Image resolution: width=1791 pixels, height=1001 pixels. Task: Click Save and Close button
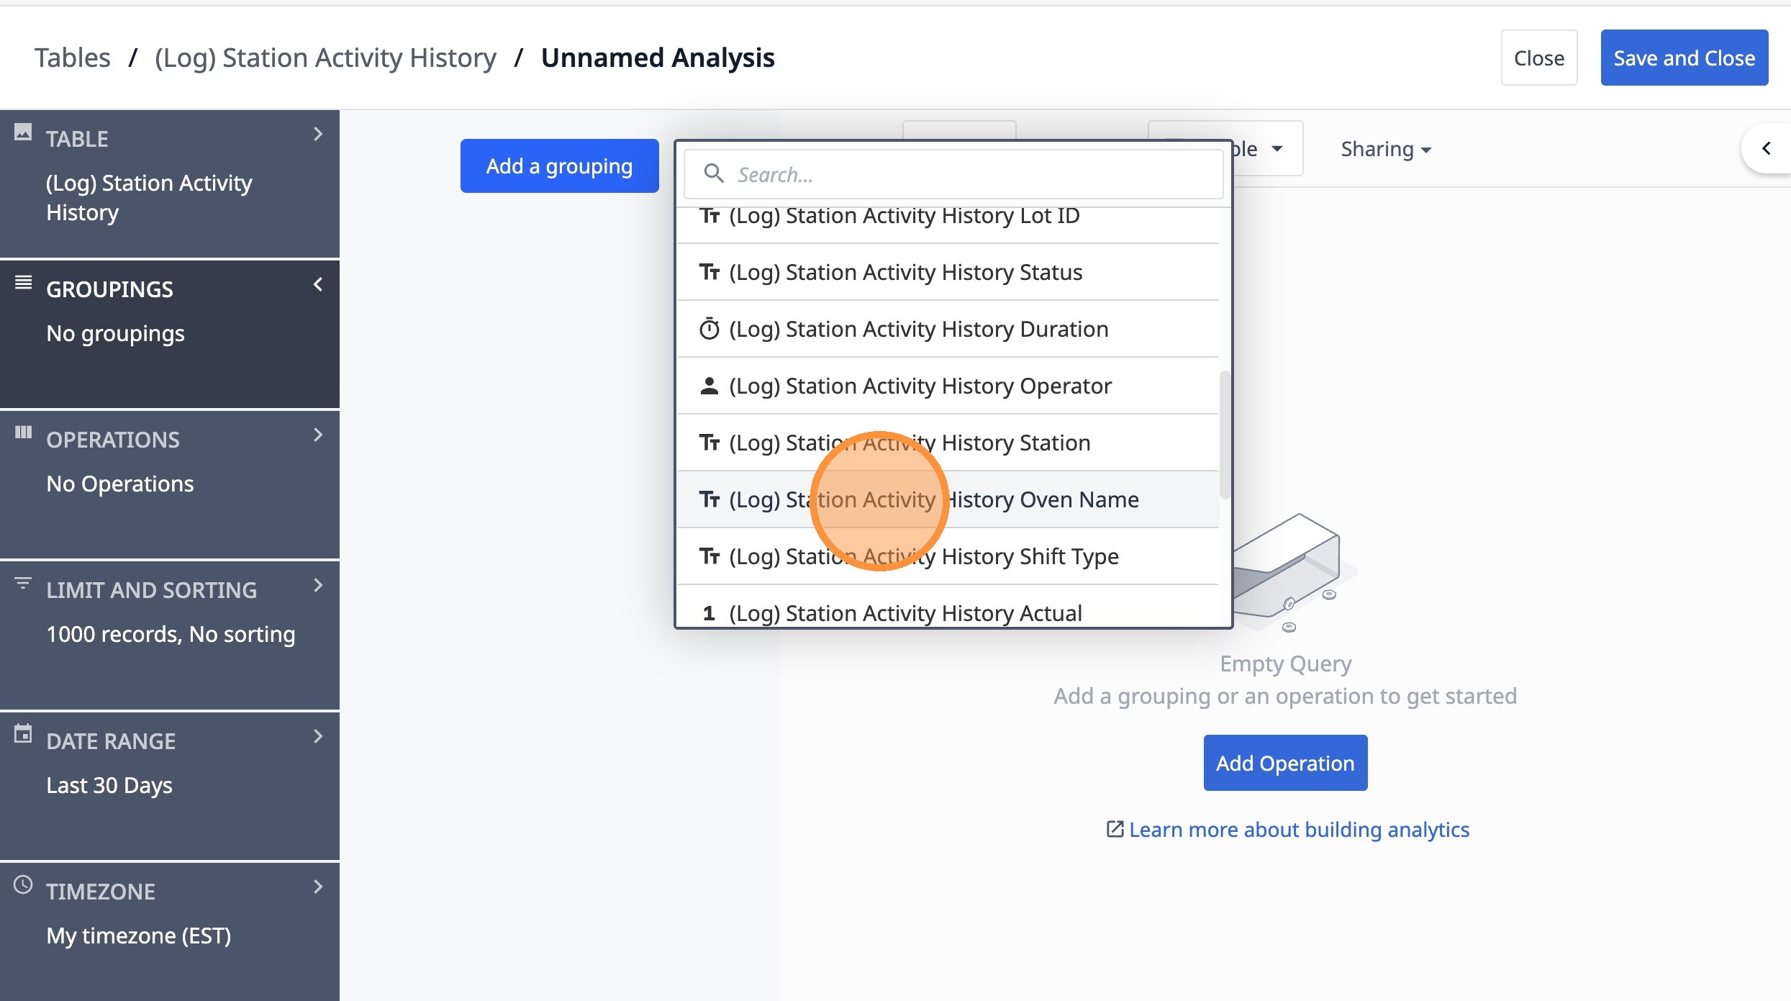[1684, 58]
